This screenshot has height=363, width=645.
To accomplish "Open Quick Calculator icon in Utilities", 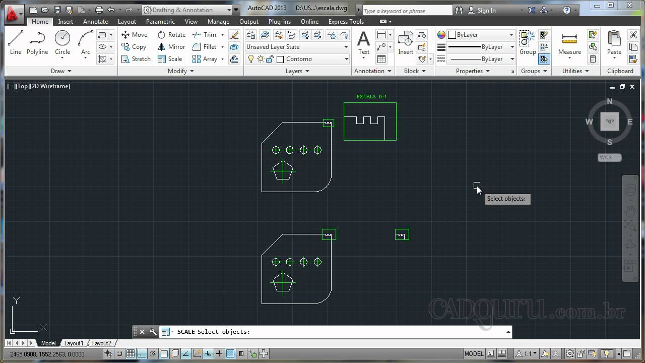I will pos(593,59).
